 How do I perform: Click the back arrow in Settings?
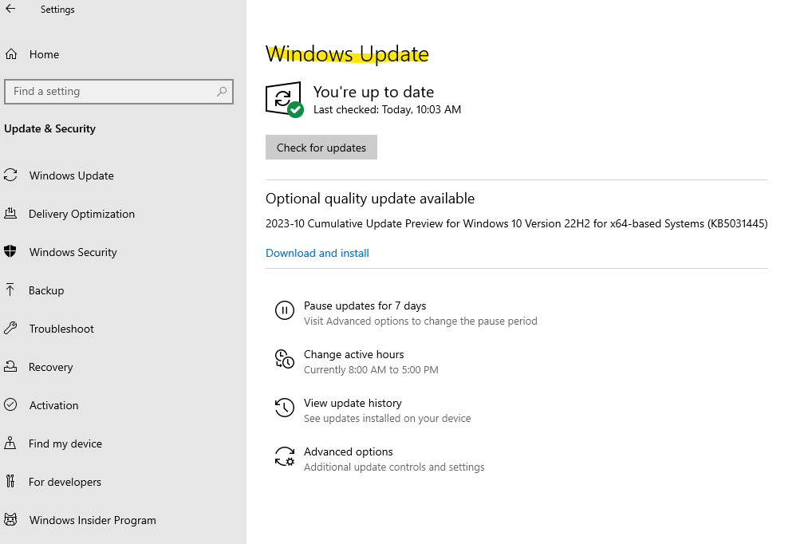pyautogui.click(x=10, y=9)
